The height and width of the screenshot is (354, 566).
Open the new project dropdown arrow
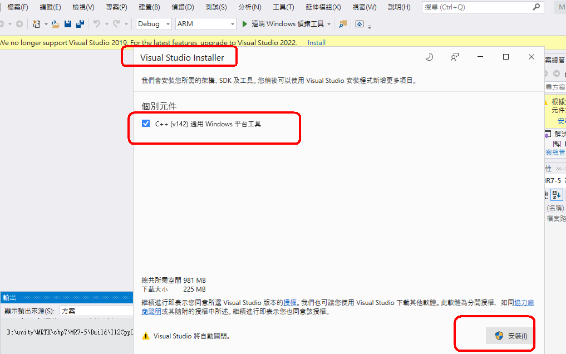point(46,24)
